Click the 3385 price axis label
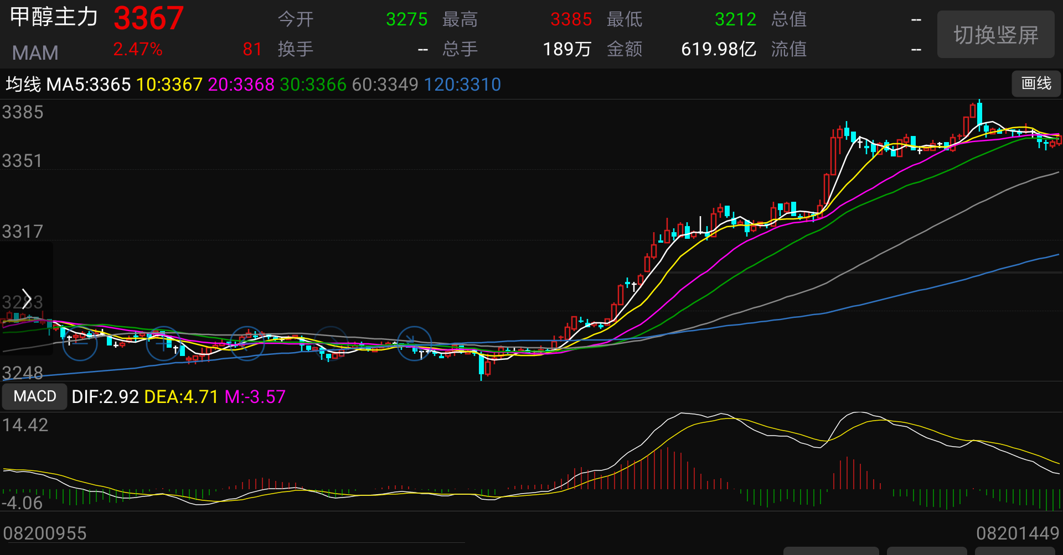The height and width of the screenshot is (555, 1063). (x=23, y=112)
